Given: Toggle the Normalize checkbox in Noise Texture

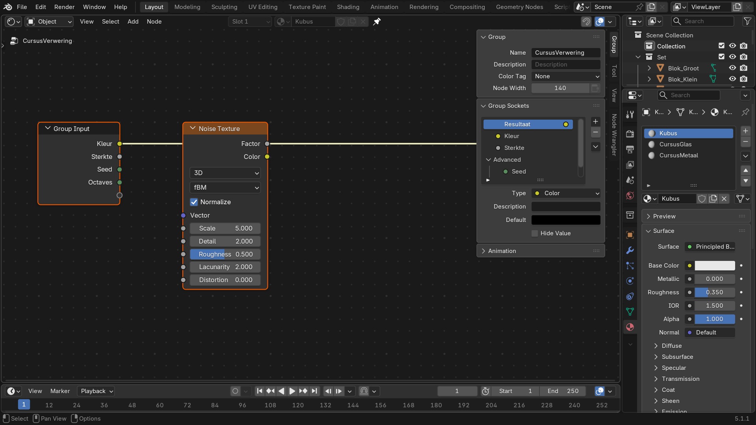Looking at the screenshot, I should [x=194, y=202].
